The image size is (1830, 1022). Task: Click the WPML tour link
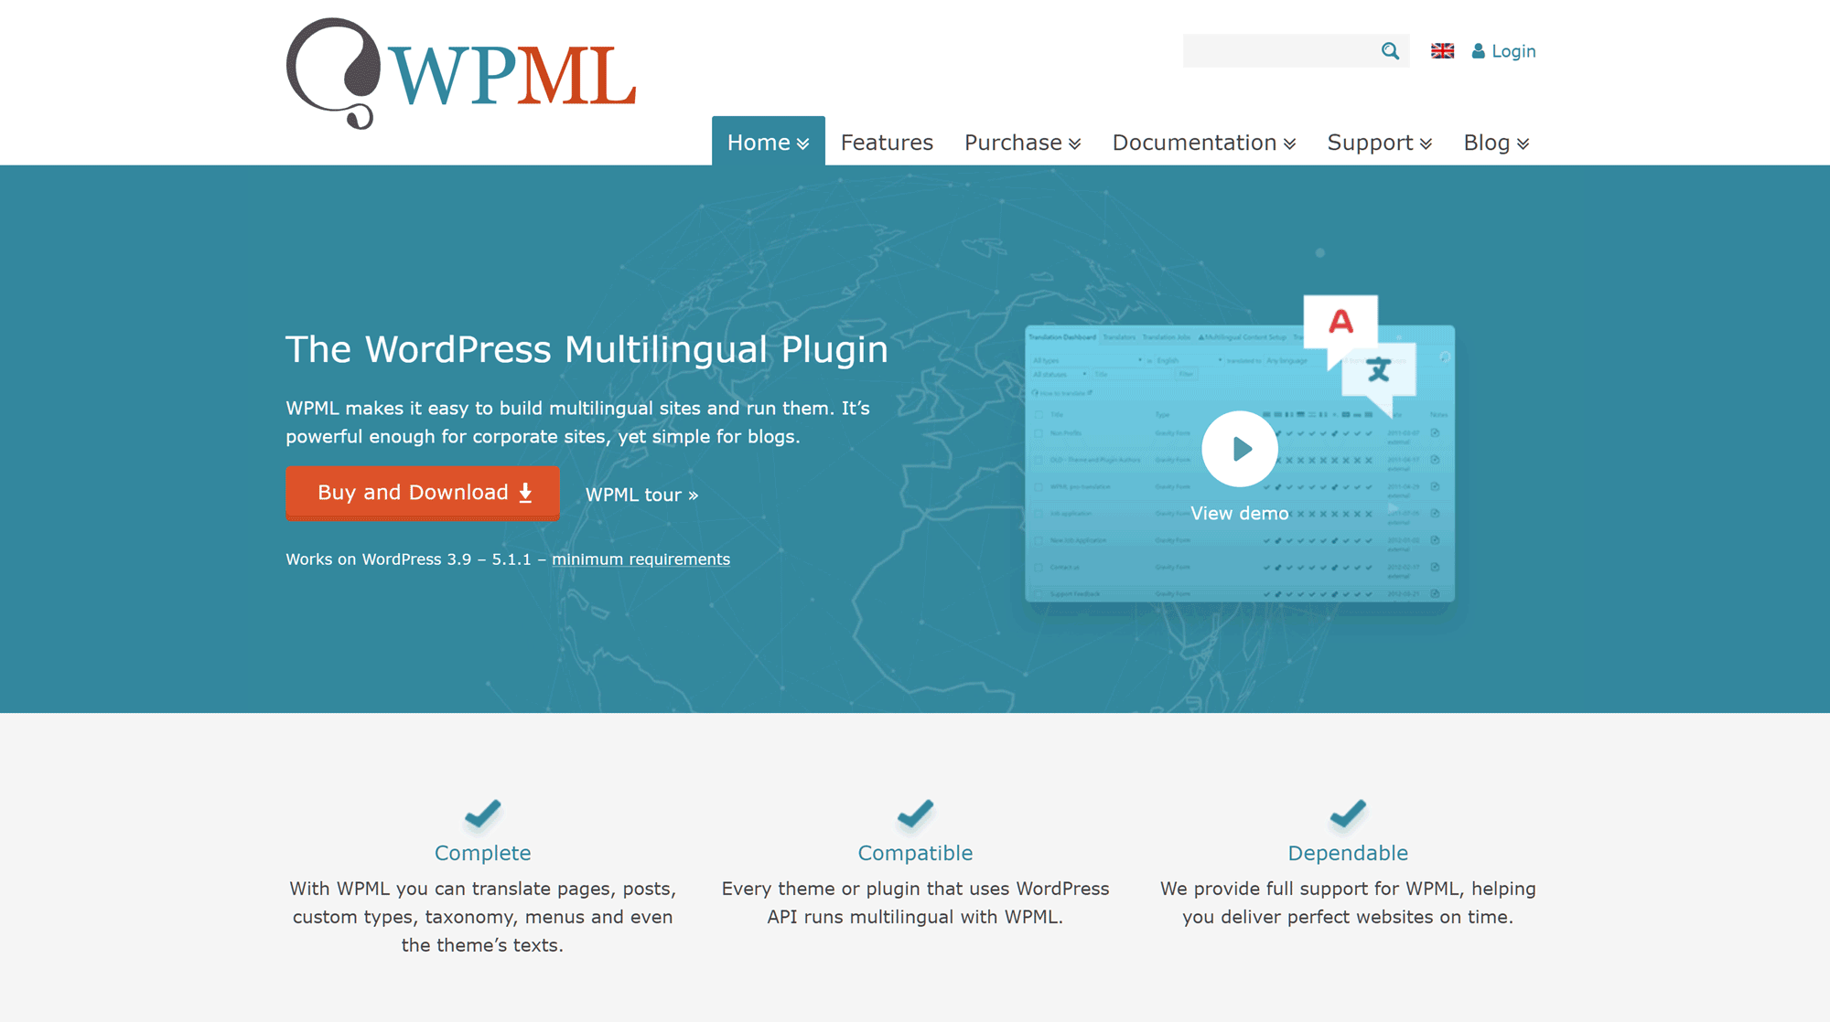tap(641, 495)
